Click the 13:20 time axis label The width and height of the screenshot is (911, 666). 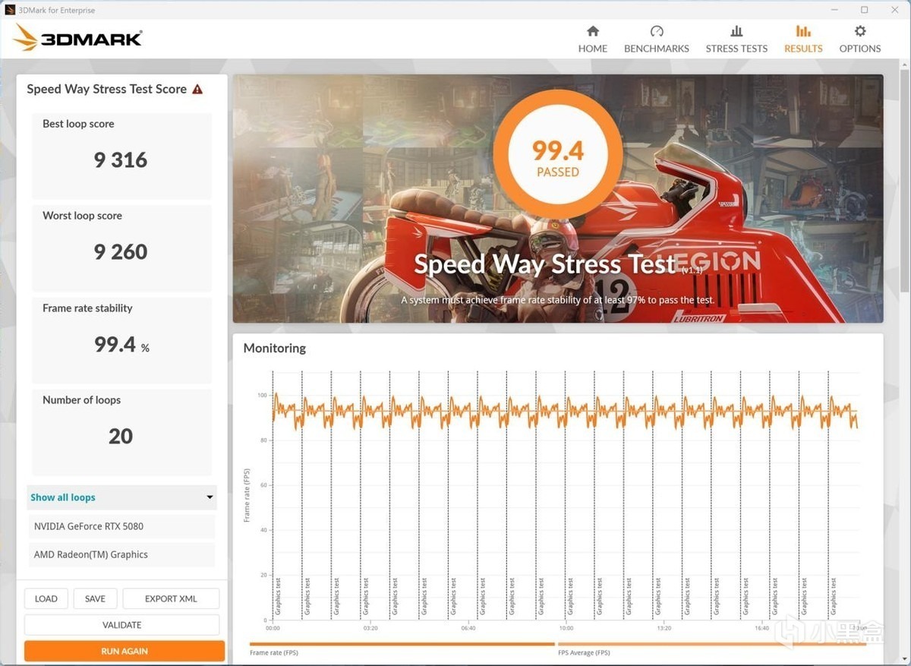(664, 629)
